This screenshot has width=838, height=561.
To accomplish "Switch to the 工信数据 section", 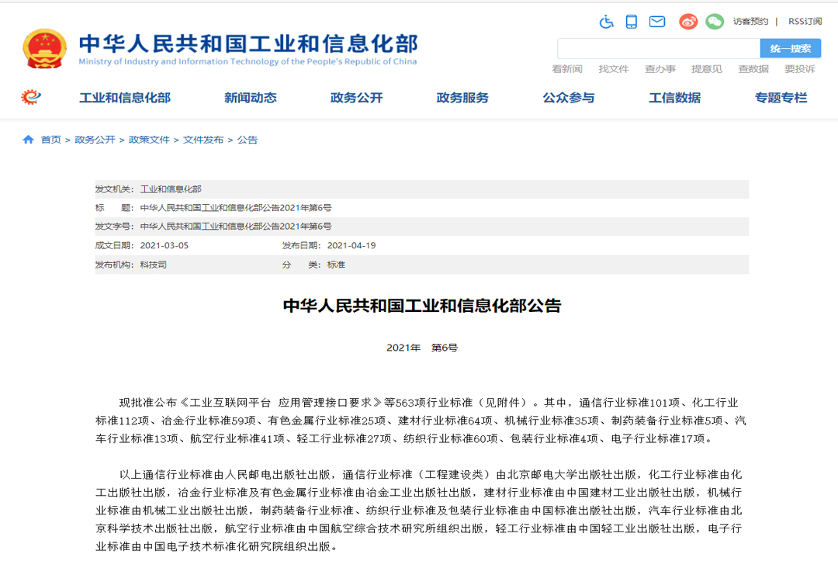I will coord(674,98).
